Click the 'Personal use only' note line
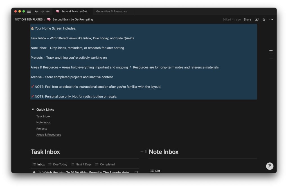 74,97
